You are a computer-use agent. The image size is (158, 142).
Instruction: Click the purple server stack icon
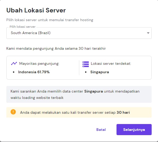point(86,64)
